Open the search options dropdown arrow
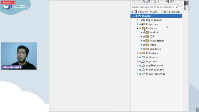 [x=180, y=7]
